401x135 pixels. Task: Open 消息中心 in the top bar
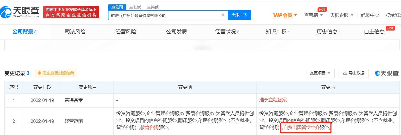(370, 15)
